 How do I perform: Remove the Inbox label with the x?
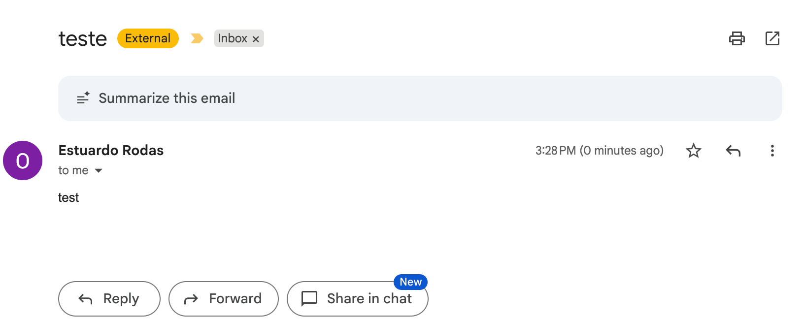[x=256, y=39]
